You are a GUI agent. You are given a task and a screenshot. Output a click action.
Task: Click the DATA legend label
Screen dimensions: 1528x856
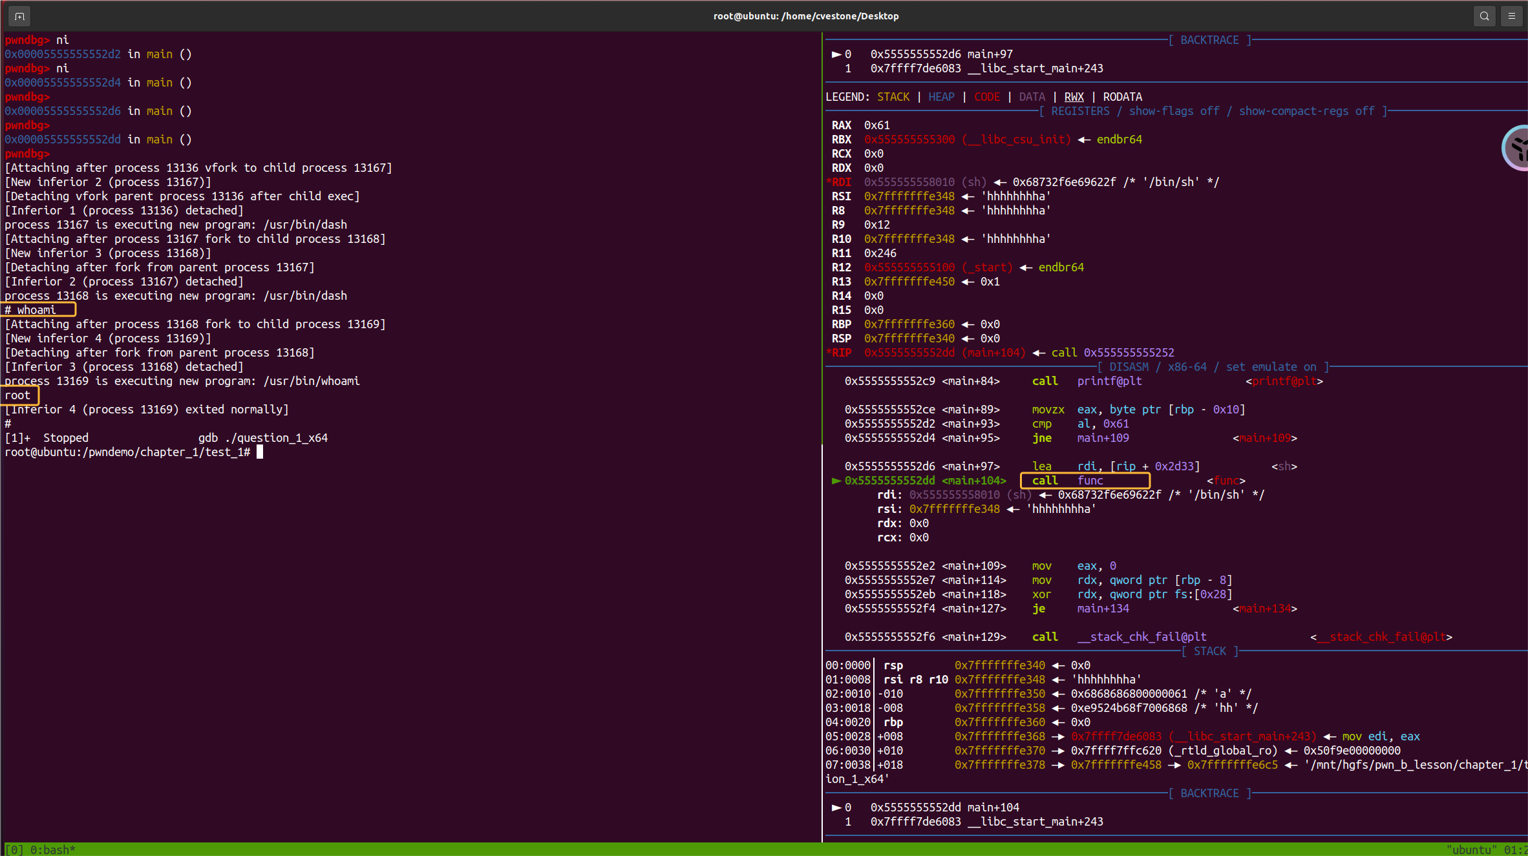pos(1032,97)
